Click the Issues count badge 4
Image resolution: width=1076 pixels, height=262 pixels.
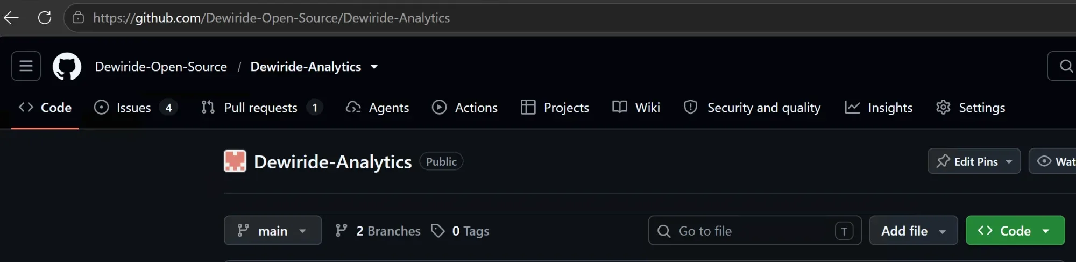[168, 108]
